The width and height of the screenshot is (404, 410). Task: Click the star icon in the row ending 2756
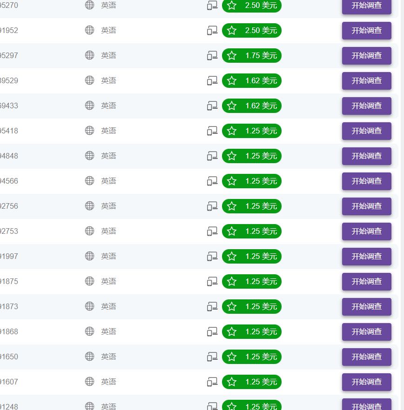(x=232, y=206)
